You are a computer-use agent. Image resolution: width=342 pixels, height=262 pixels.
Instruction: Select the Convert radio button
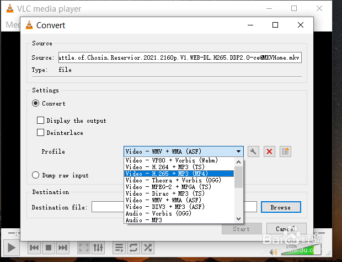pos(35,103)
